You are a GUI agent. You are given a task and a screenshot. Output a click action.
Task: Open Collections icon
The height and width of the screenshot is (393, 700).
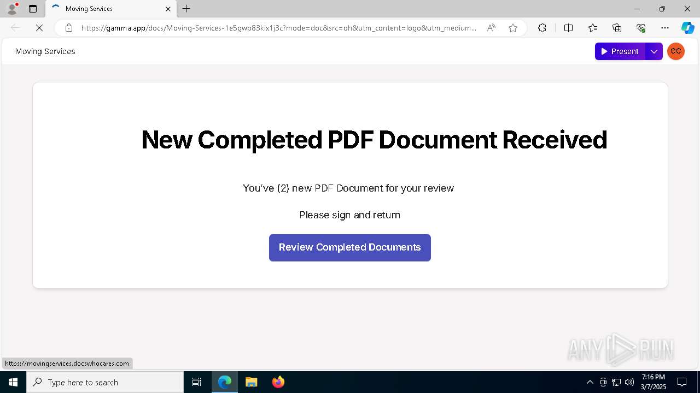click(x=617, y=28)
